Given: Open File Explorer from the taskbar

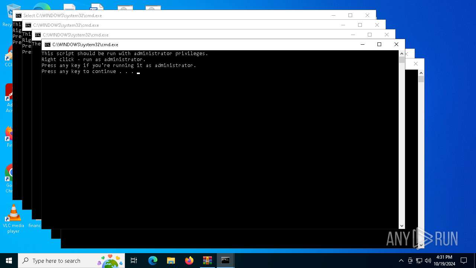Looking at the screenshot, I should [171, 261].
